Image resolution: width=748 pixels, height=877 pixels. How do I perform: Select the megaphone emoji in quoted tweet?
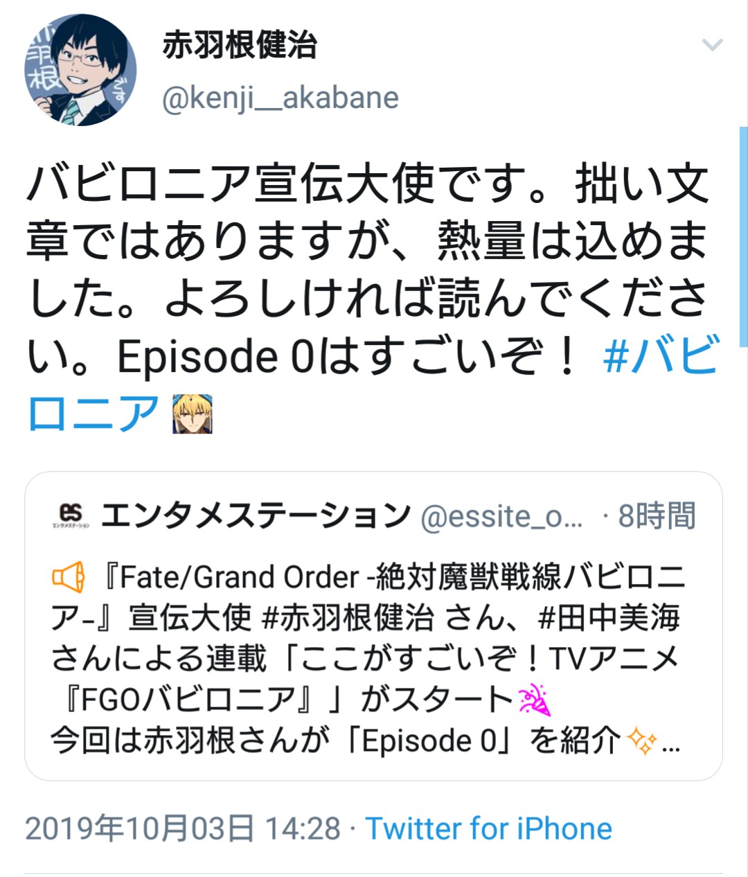[x=69, y=577]
